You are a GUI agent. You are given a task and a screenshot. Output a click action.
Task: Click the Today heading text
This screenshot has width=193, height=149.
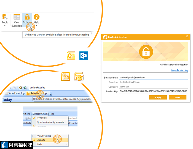7,100
